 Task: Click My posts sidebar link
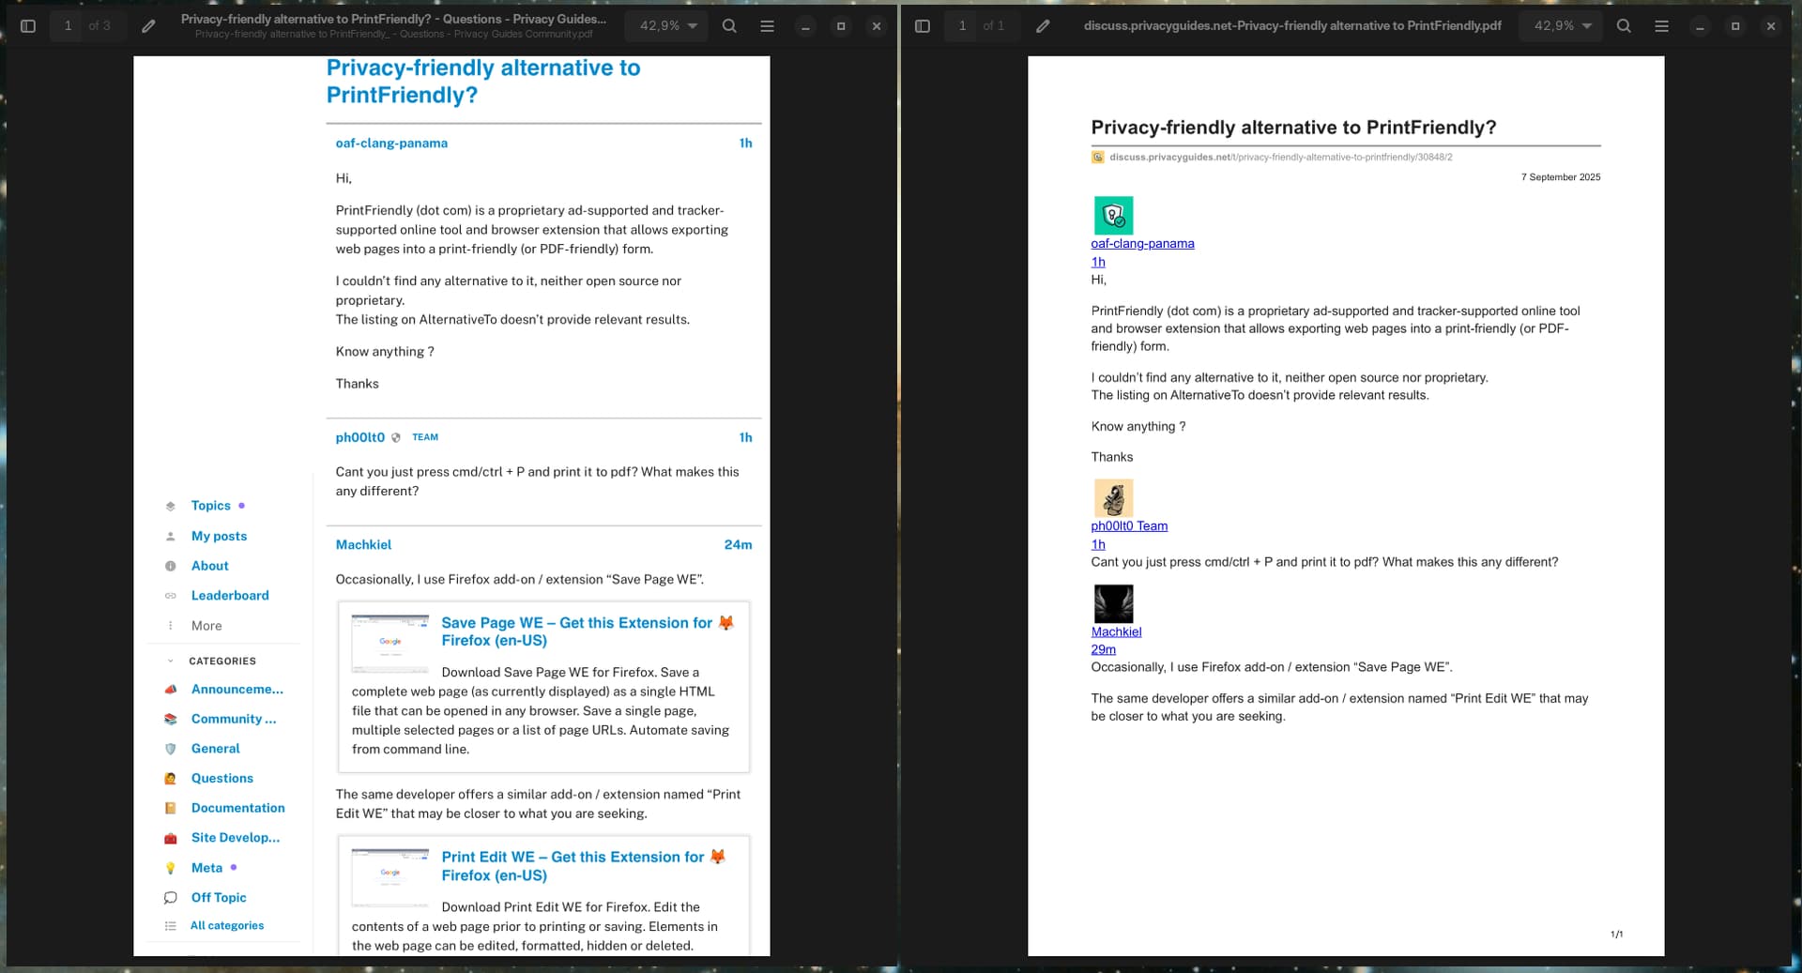click(219, 536)
